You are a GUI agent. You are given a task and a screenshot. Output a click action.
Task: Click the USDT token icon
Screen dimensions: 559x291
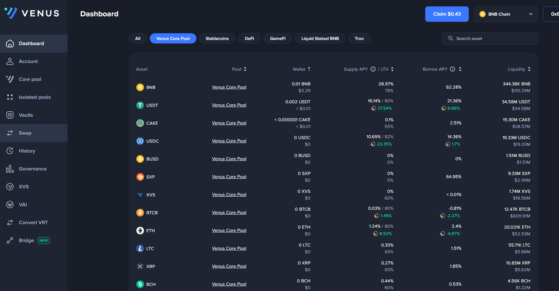140,105
